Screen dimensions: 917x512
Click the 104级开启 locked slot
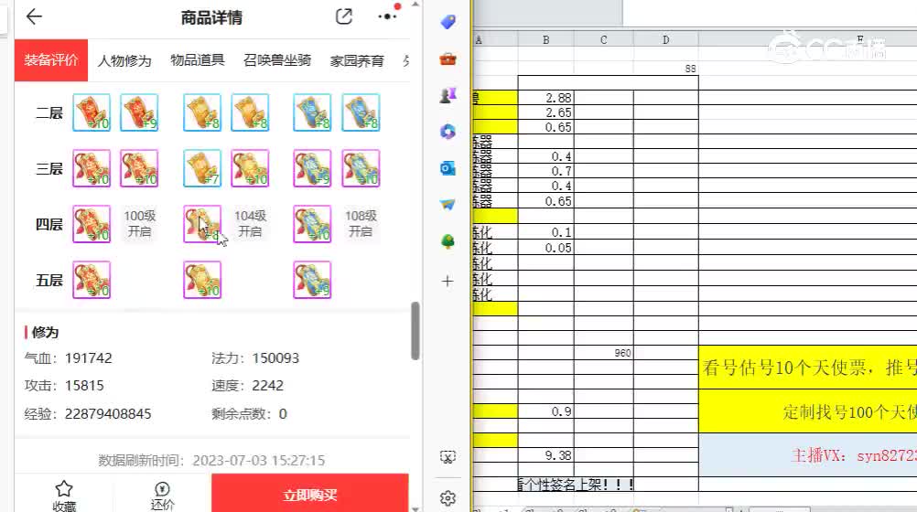pyautogui.click(x=251, y=224)
